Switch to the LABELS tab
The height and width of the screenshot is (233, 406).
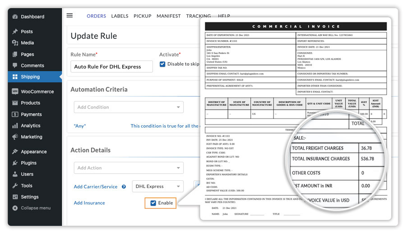pyautogui.click(x=120, y=16)
